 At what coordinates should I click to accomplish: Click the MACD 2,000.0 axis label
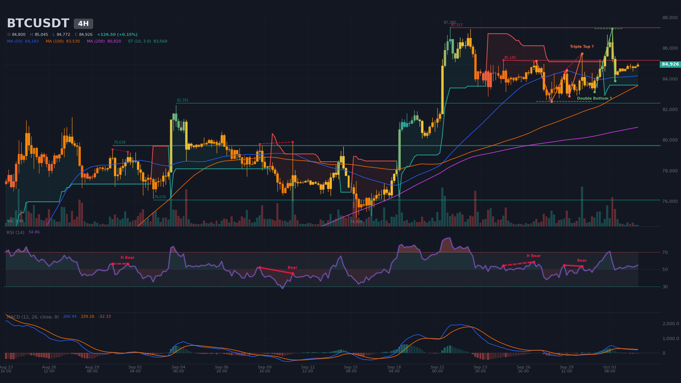(670, 324)
